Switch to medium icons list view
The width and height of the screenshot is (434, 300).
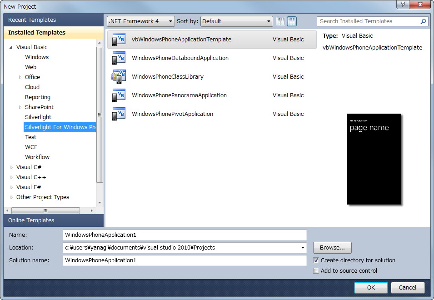(x=291, y=21)
